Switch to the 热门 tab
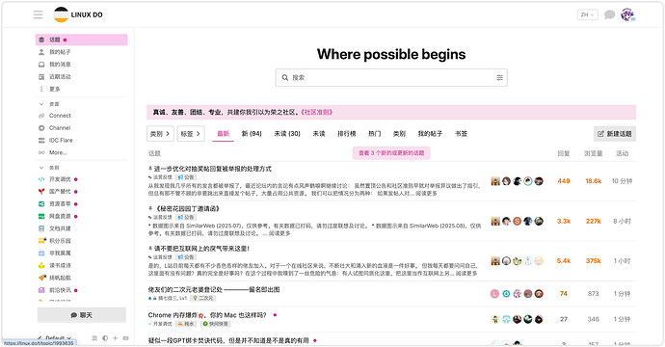 375,134
